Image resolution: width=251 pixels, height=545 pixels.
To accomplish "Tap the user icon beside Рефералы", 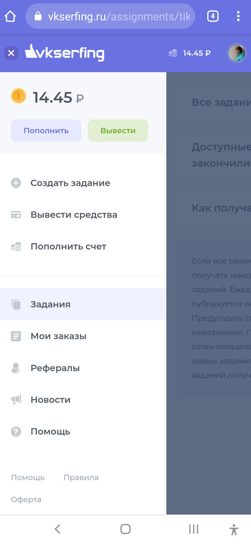I will (16, 368).
